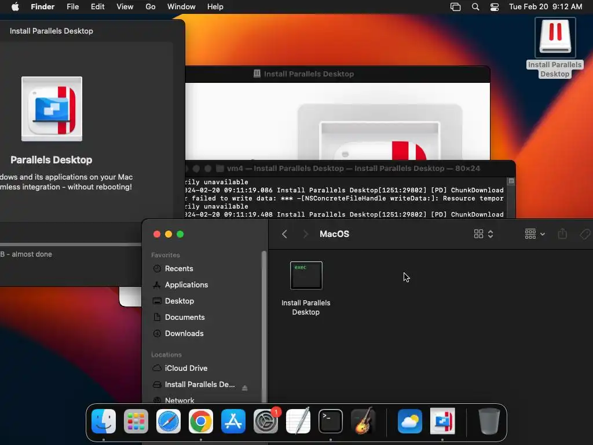Open Terminal from the Dock
The height and width of the screenshot is (445, 593).
tap(331, 421)
